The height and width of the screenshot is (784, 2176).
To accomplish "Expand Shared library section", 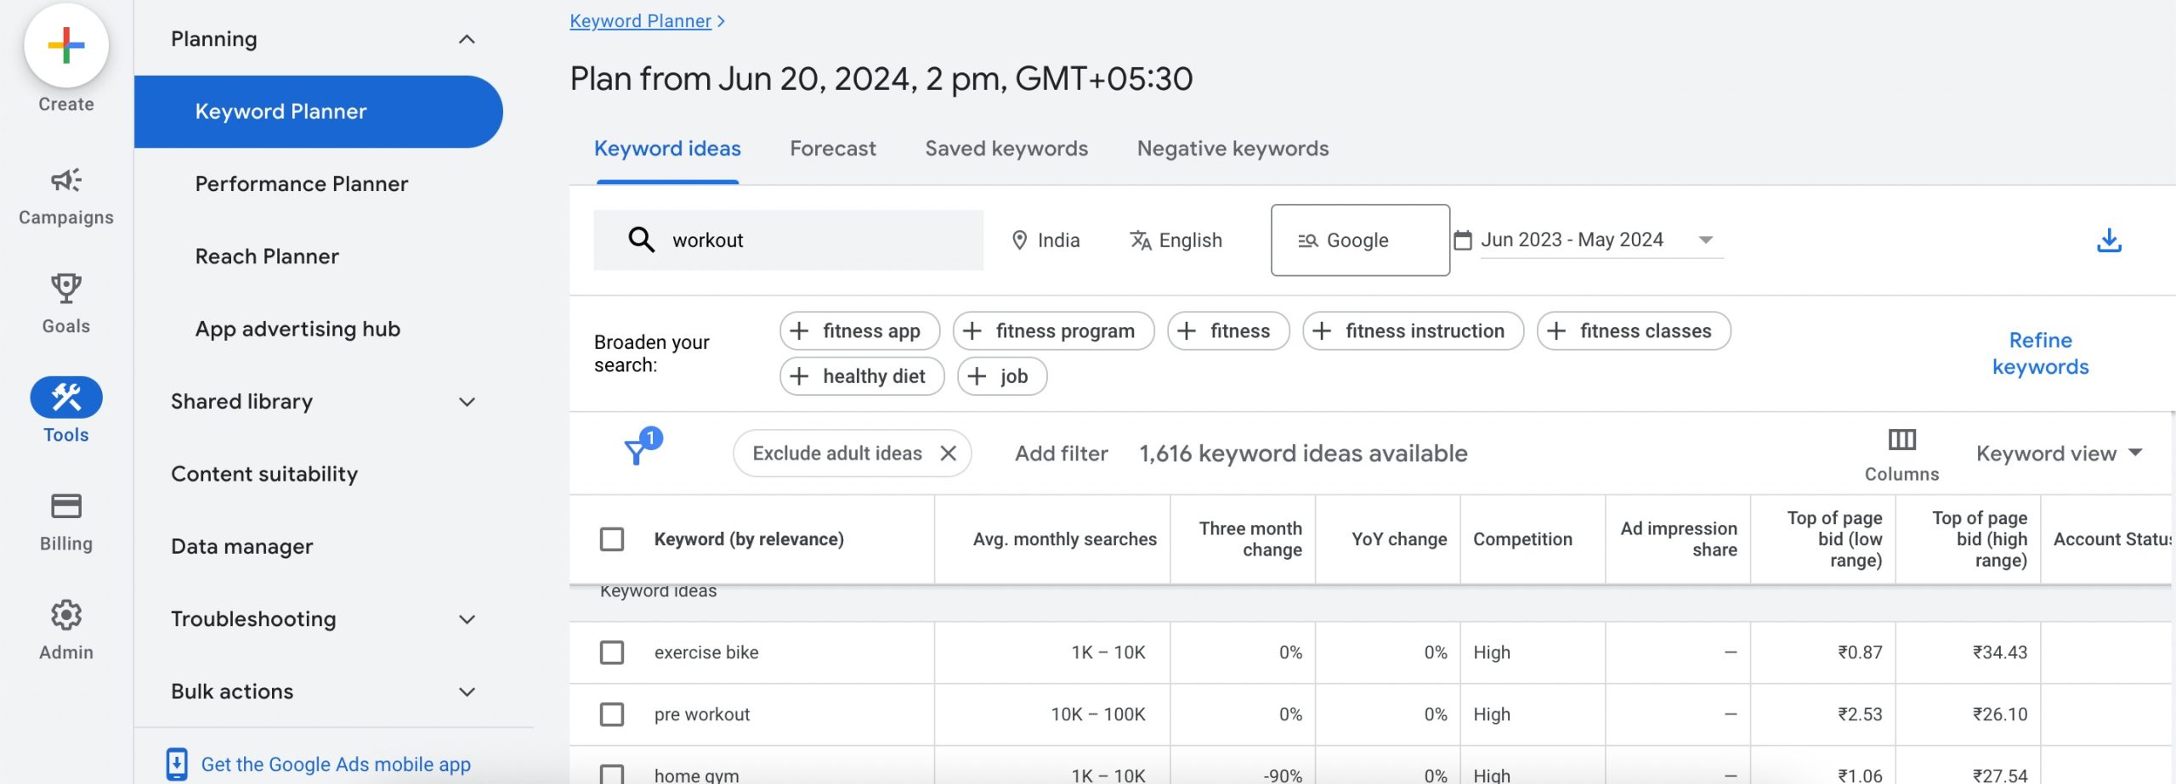I will [467, 402].
